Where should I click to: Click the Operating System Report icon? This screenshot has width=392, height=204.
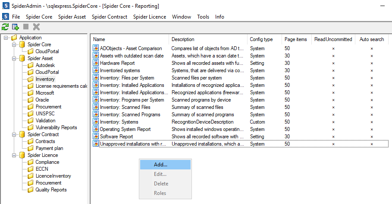point(95,129)
